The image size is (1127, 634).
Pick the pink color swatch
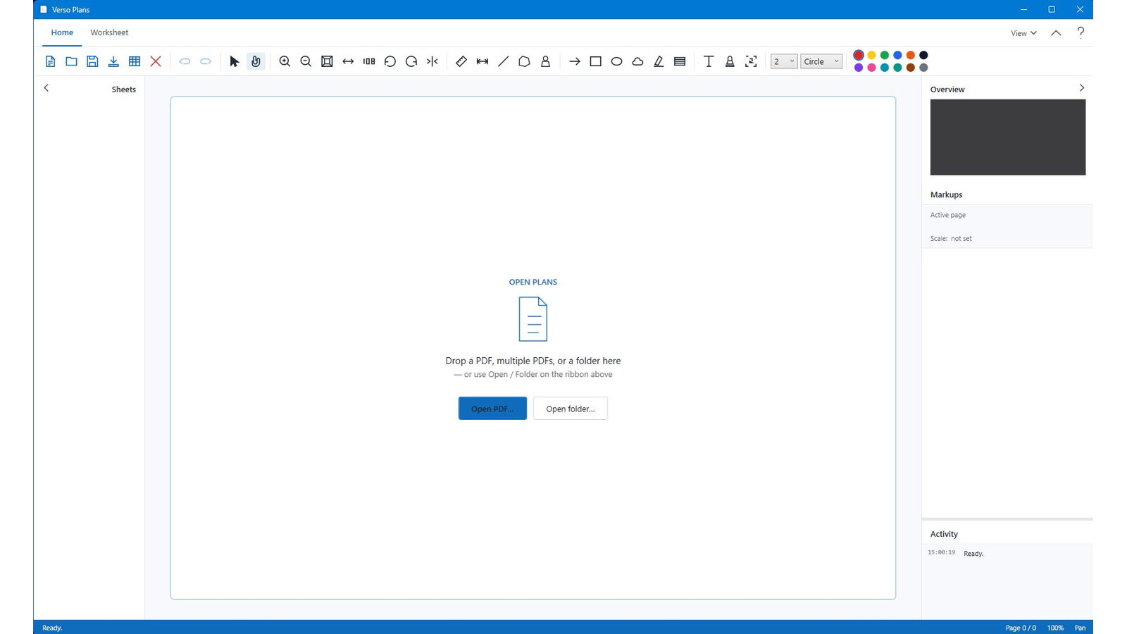[x=871, y=68]
